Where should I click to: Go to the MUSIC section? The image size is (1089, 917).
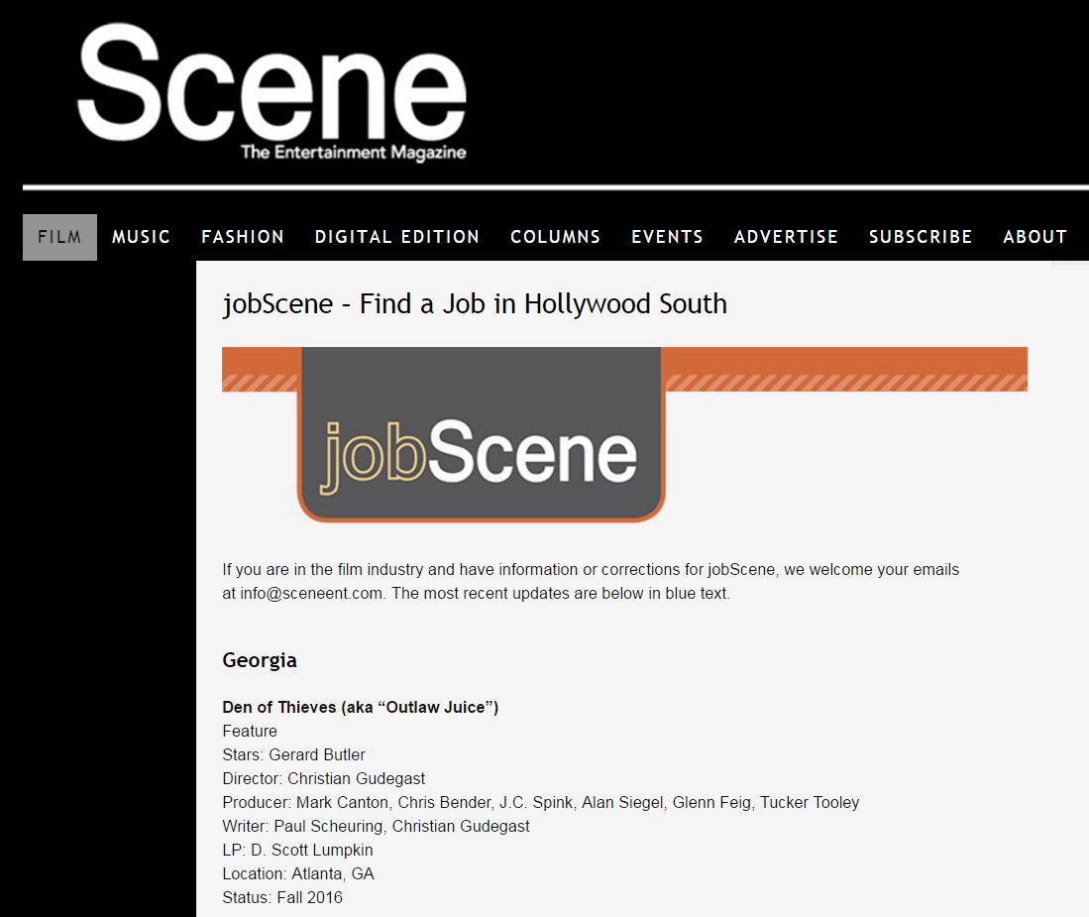141,237
